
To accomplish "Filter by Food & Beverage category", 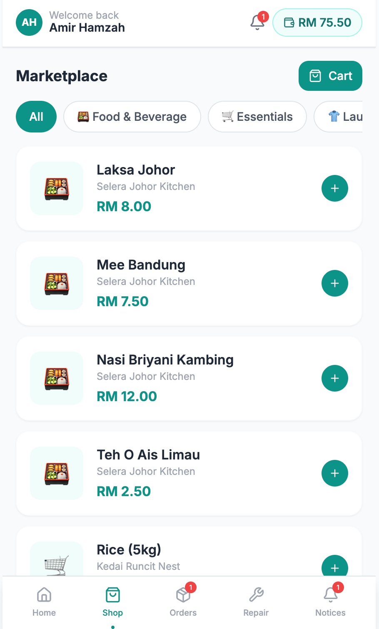I will (132, 117).
